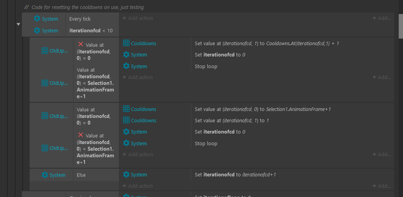This screenshot has height=197, width=403.
Task: Select the Else condition text
Action: pos(81,175)
